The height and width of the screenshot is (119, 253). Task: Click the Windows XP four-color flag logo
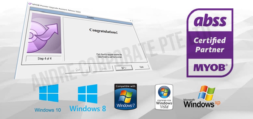click(207, 93)
